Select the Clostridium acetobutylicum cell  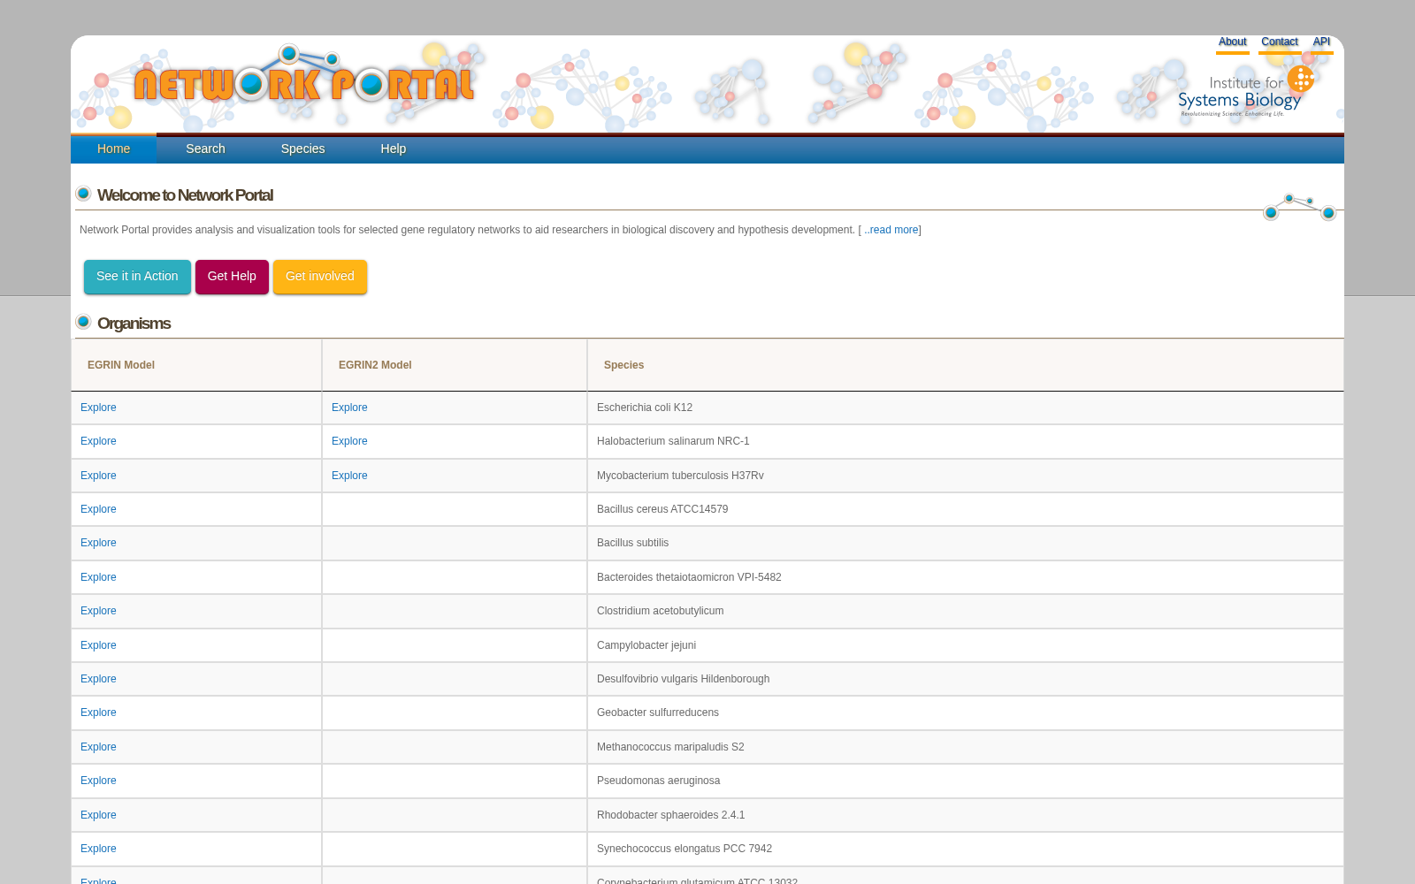[x=966, y=611]
